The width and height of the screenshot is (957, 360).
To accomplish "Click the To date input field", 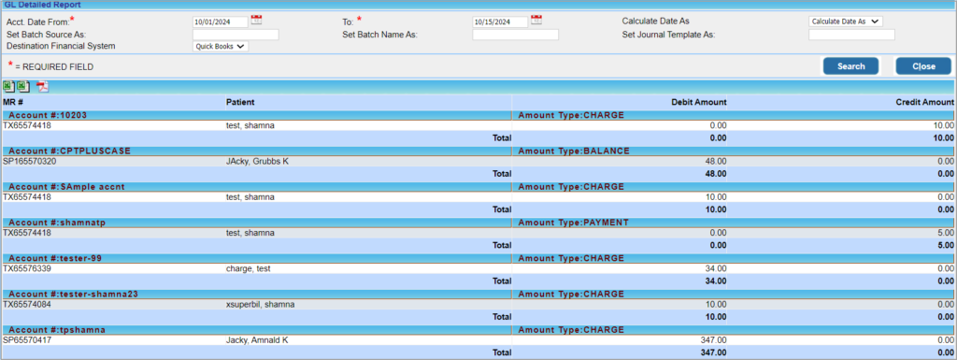I will pos(500,22).
